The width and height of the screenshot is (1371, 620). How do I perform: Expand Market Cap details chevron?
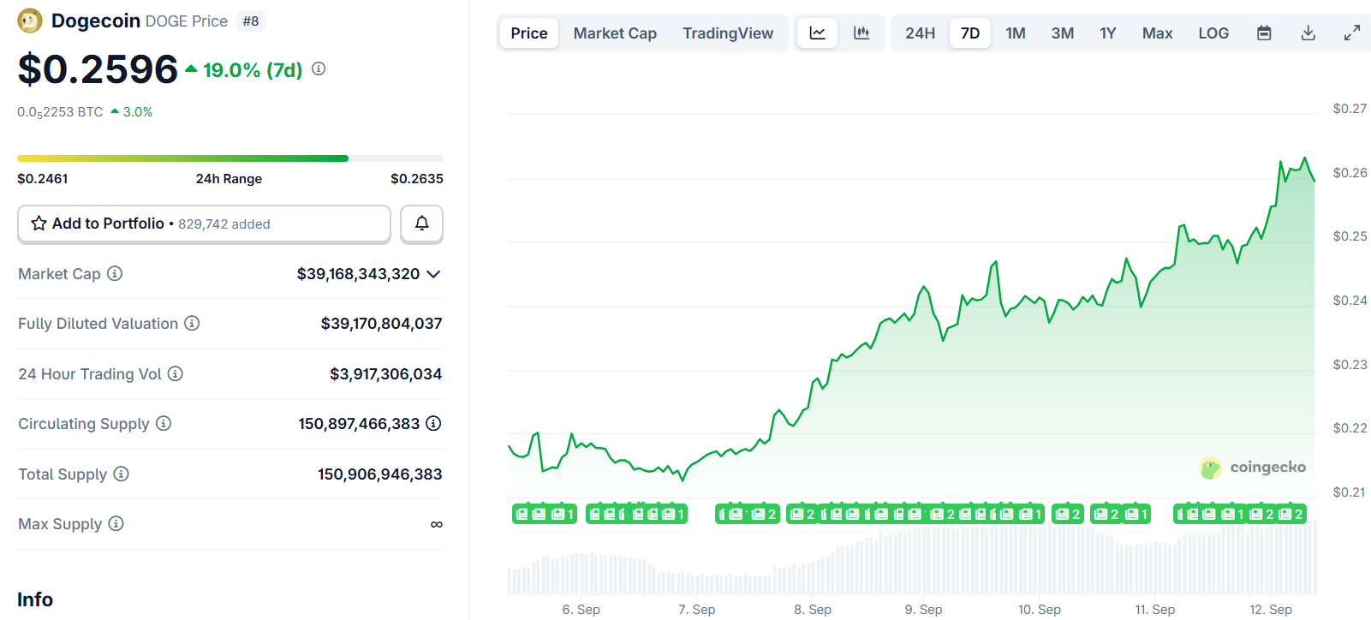coord(433,274)
